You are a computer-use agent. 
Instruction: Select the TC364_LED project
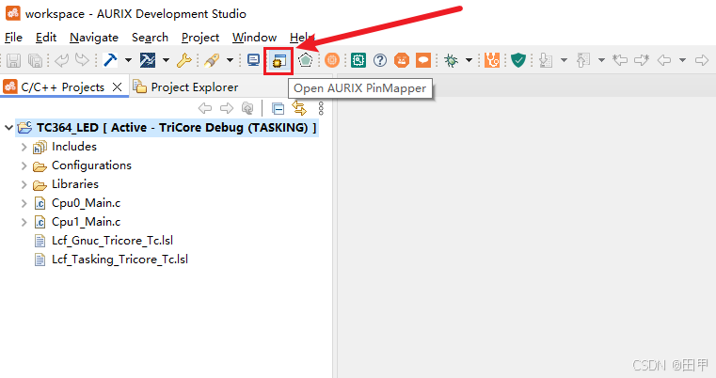tap(176, 127)
